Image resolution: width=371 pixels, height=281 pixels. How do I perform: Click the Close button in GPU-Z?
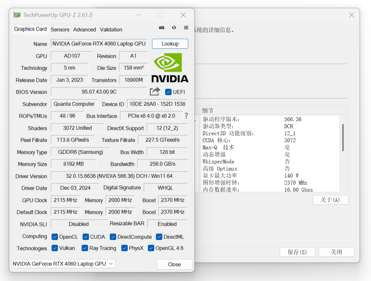point(175,264)
